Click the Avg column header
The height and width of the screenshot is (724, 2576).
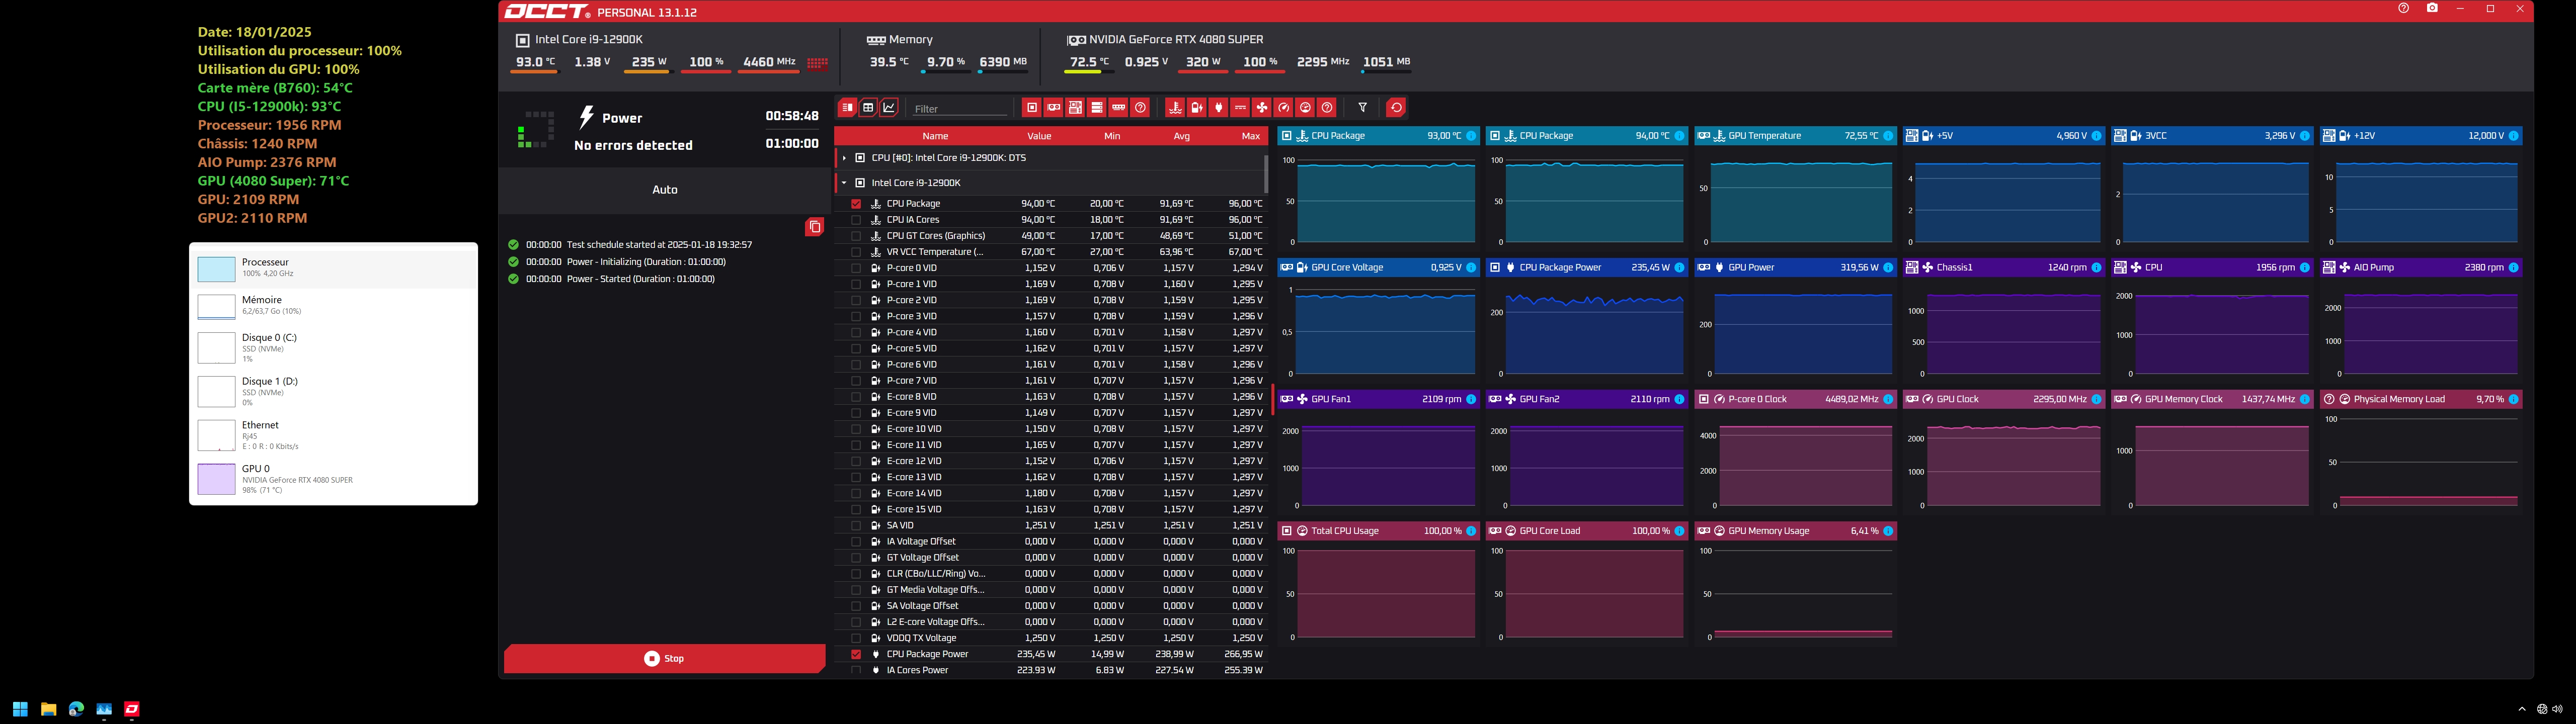(1182, 136)
